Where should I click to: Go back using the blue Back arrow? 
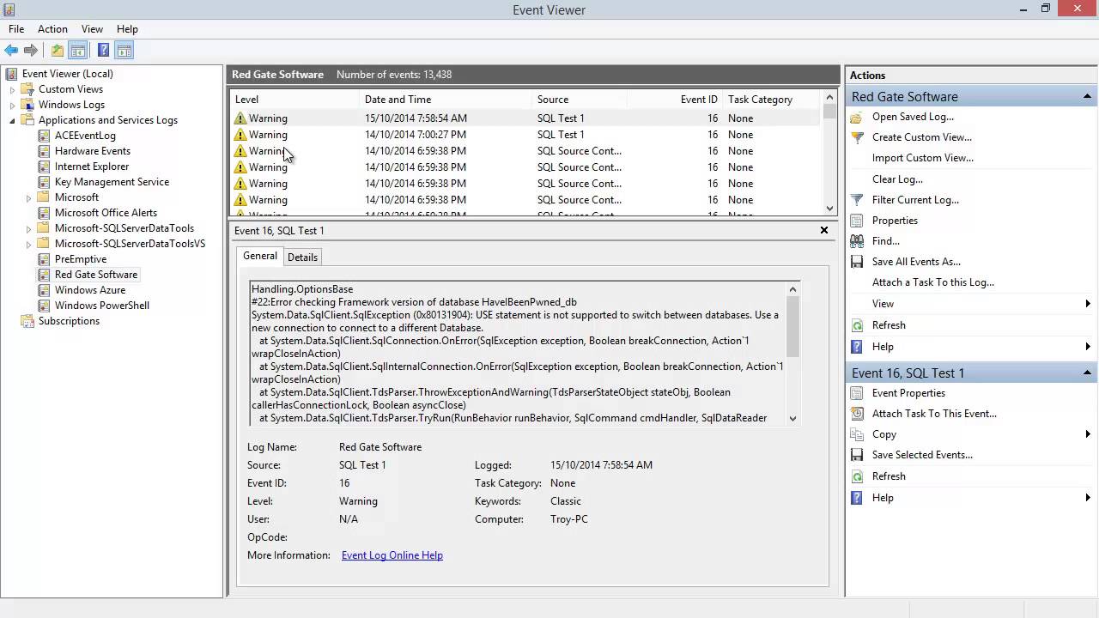pos(11,51)
